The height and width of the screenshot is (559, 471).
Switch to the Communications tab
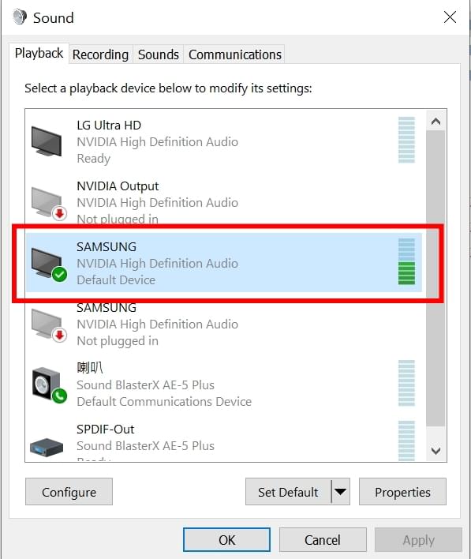click(x=235, y=54)
